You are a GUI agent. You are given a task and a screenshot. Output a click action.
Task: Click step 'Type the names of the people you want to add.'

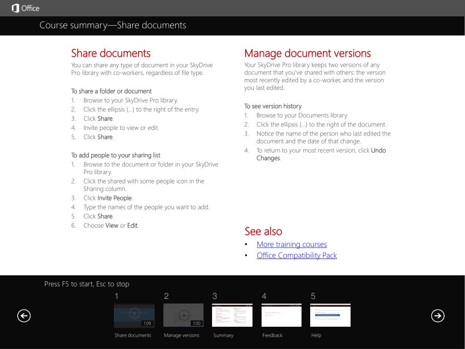[147, 207]
